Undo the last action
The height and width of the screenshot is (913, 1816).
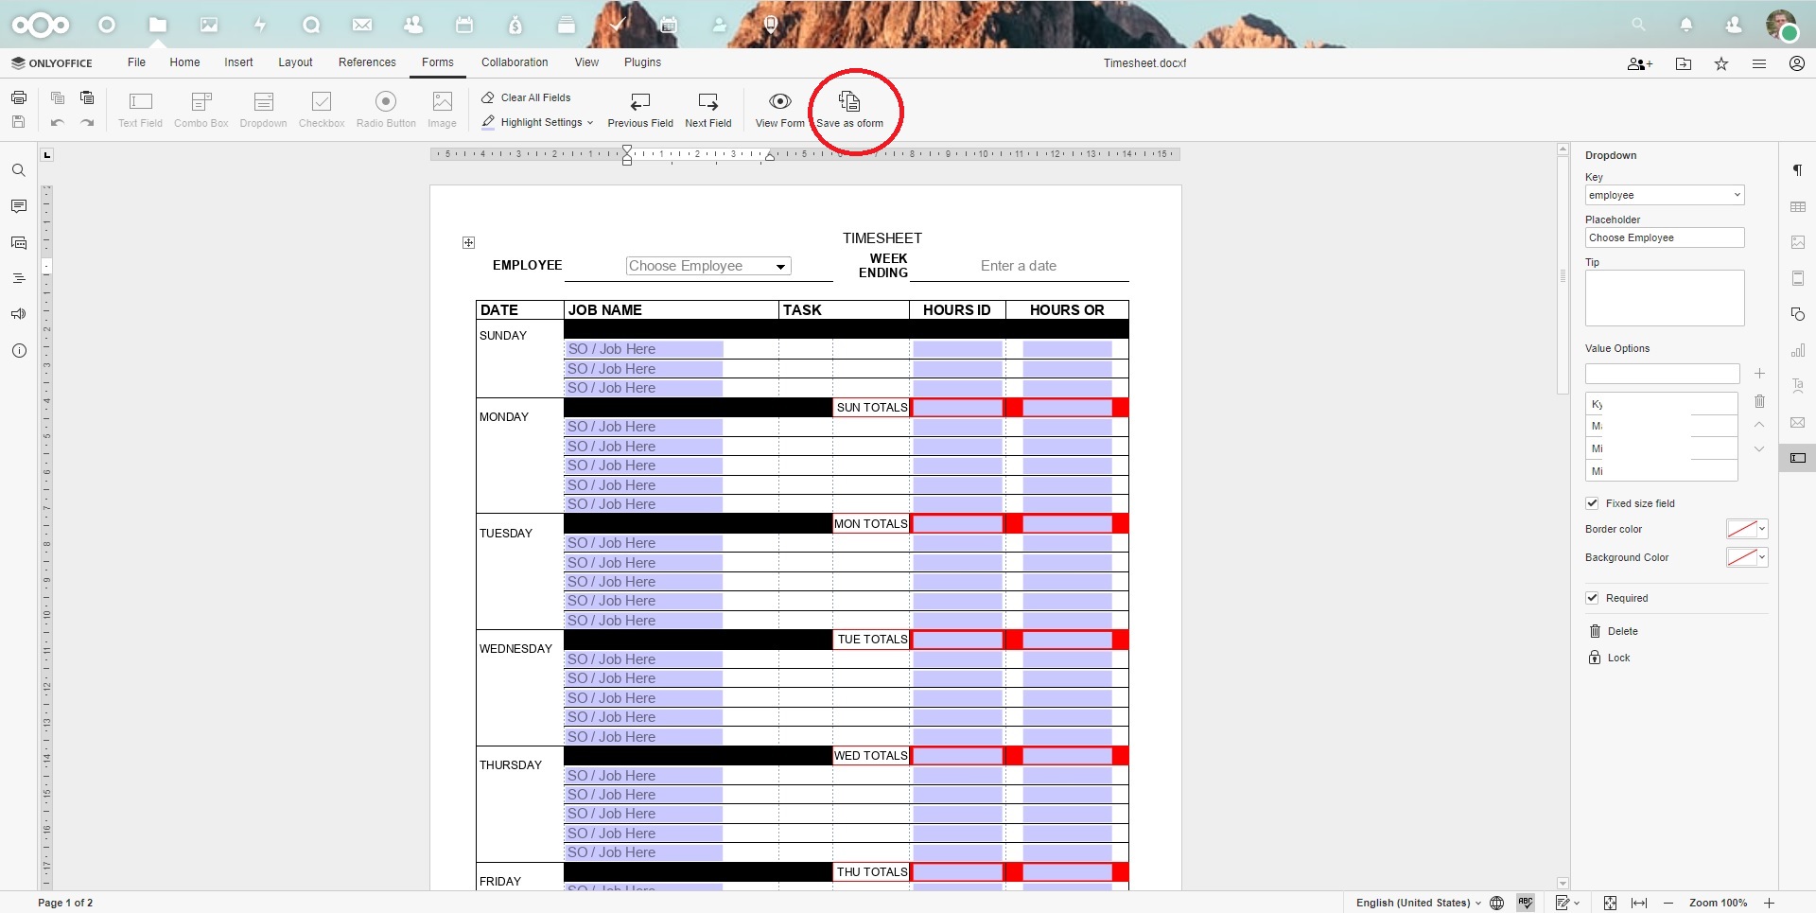click(58, 122)
